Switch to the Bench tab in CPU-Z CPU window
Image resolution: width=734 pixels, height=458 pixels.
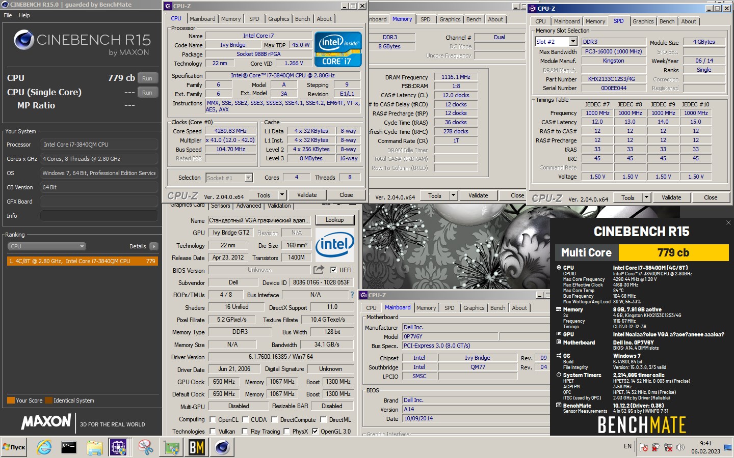coord(302,19)
